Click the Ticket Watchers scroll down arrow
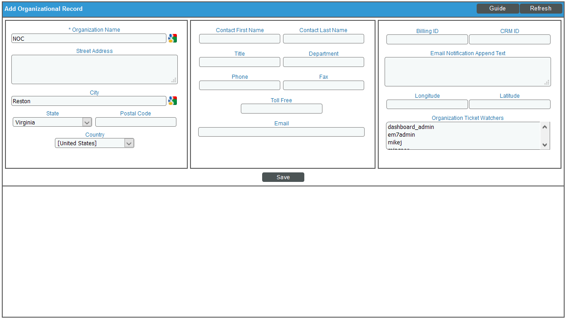The width and height of the screenshot is (566, 319). [545, 145]
